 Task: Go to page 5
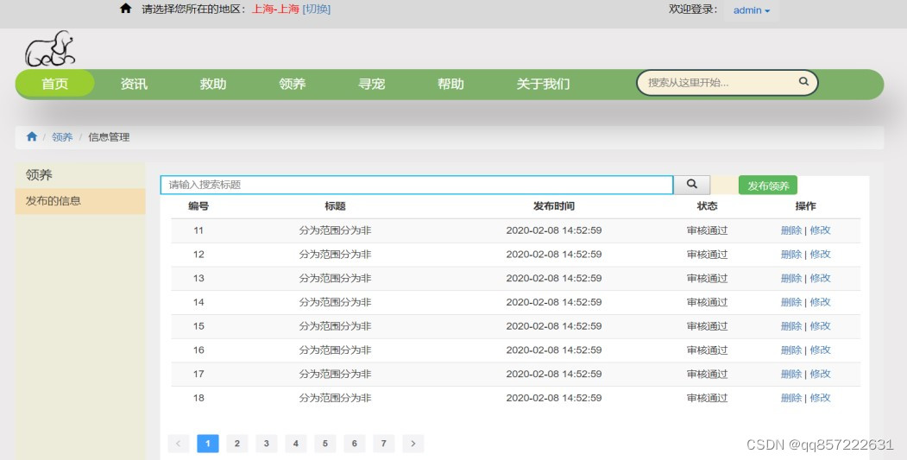[x=325, y=444]
